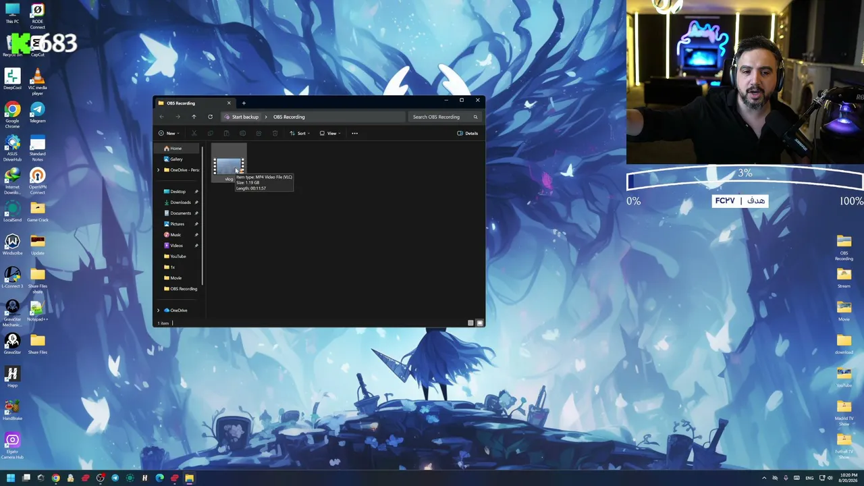Expand OneDrive - Personal in the sidebar
Screen dimensions: 864x486
click(x=159, y=170)
